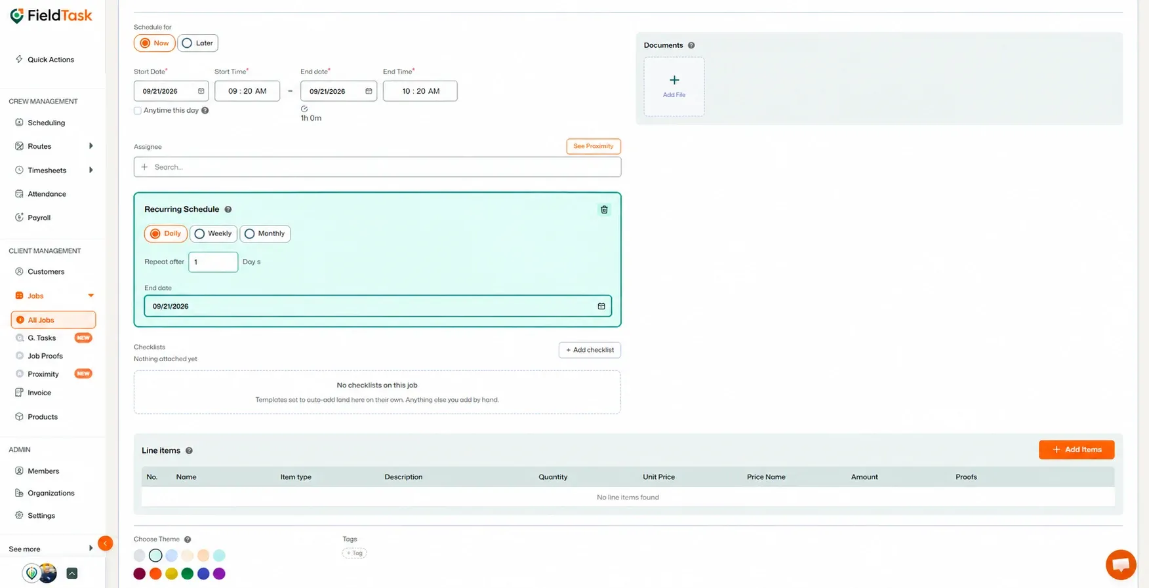Select the Now schedule option
This screenshot has height=588, width=1149.
[x=154, y=43]
